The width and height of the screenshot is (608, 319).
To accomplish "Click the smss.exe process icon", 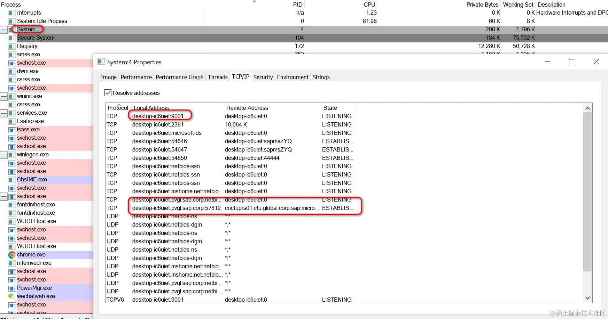I will (12, 55).
